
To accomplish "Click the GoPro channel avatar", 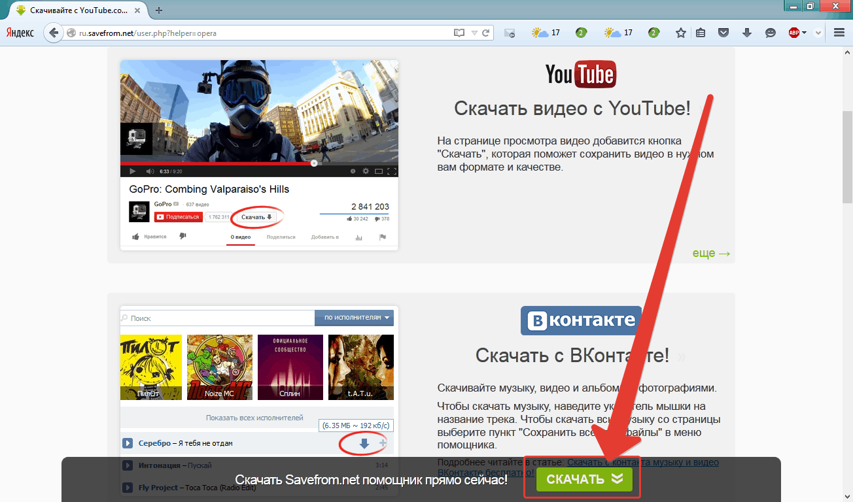I will pos(139,211).
